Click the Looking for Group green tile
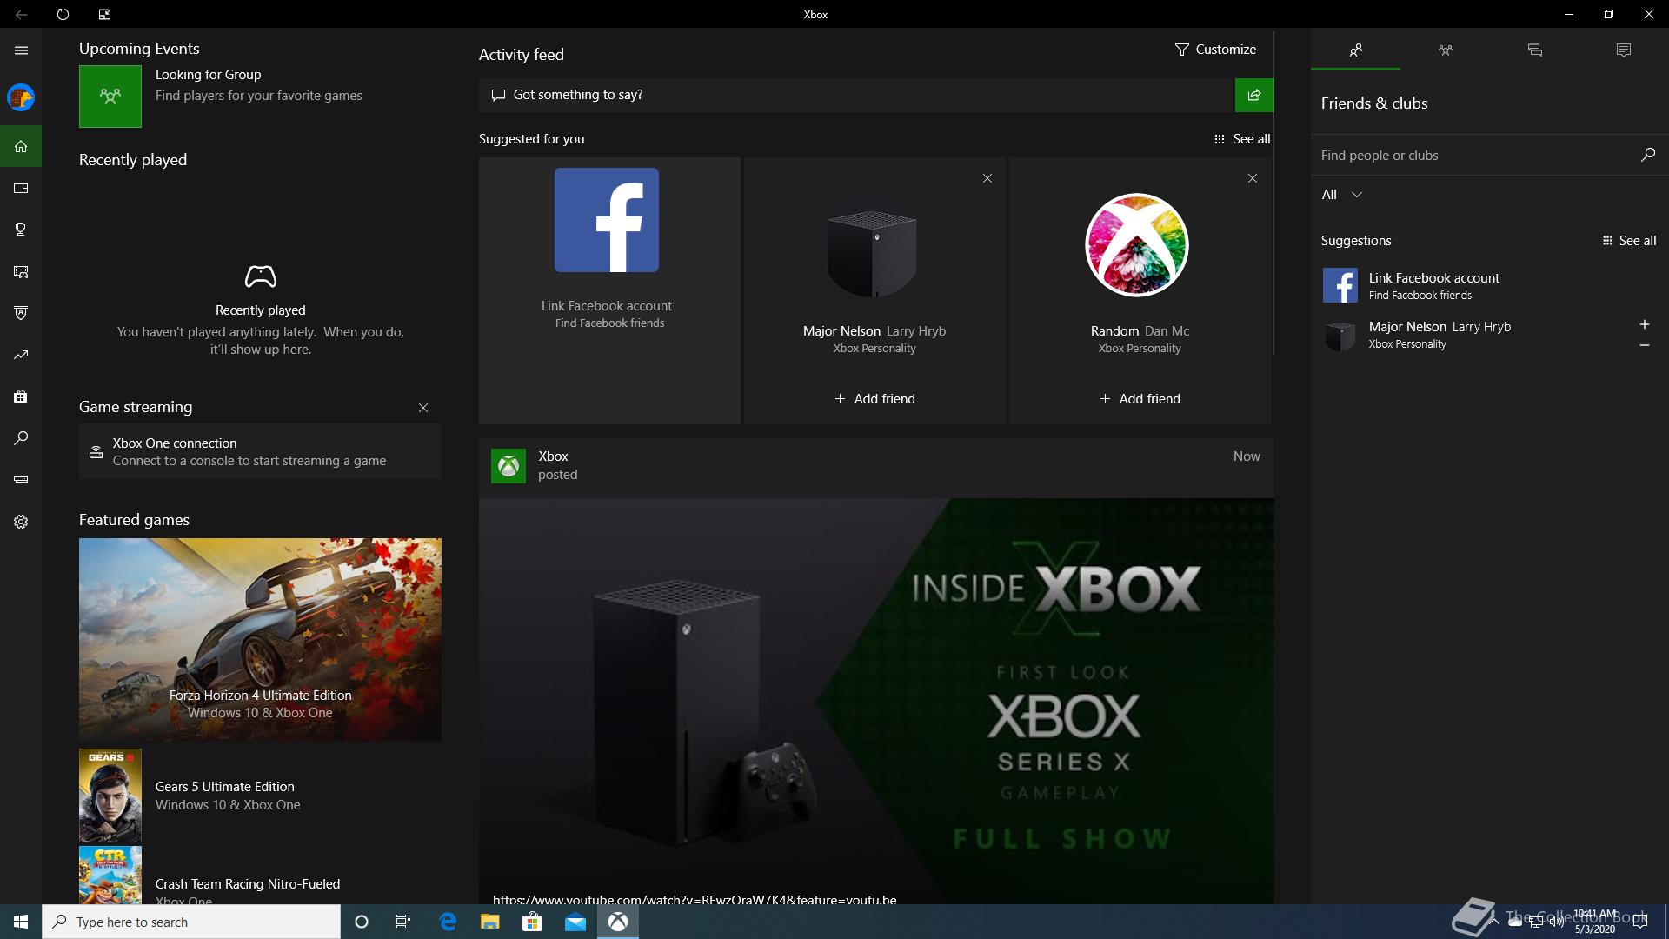Viewport: 1669px width, 939px height. [x=110, y=97]
